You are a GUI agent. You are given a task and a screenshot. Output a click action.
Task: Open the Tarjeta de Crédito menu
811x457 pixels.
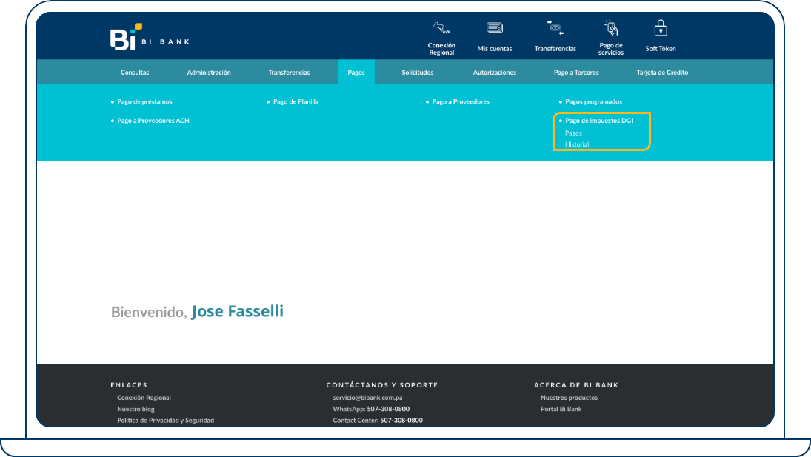point(662,73)
